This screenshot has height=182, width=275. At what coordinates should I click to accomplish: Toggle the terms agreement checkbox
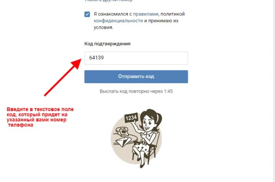(87, 14)
